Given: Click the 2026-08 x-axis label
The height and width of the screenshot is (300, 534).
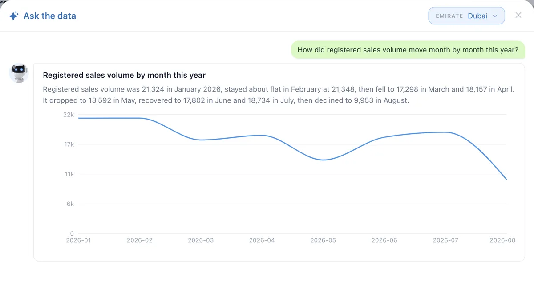Looking at the screenshot, I should (502, 240).
